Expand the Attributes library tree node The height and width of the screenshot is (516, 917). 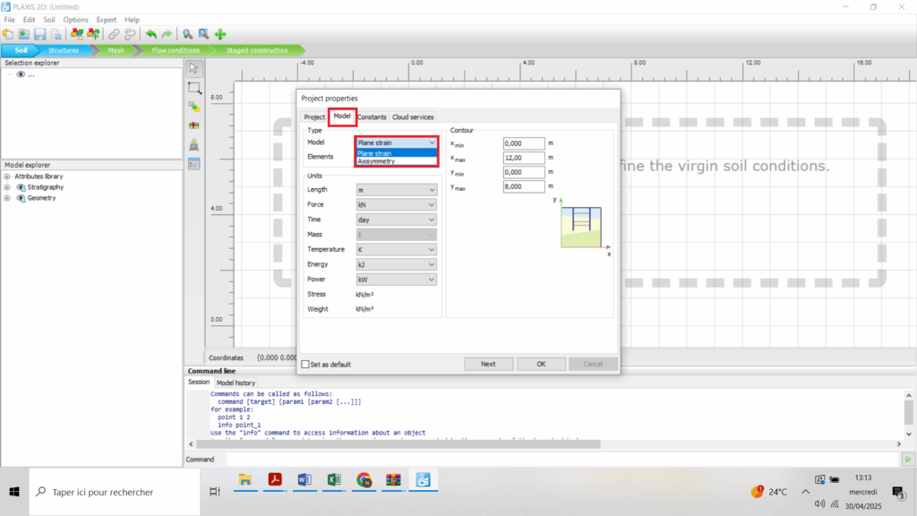click(7, 176)
